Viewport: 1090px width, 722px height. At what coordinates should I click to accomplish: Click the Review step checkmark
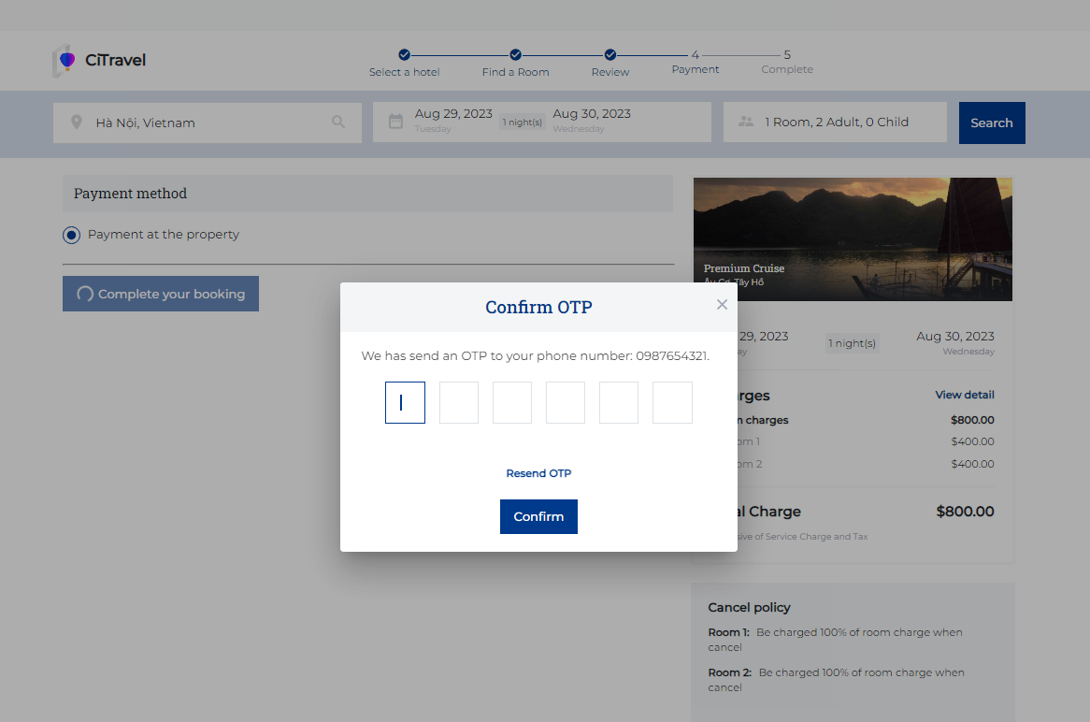[x=610, y=55]
